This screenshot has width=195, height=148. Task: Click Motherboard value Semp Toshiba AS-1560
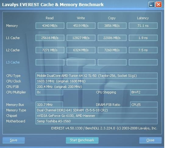pyautogui.click(x=97, y=121)
